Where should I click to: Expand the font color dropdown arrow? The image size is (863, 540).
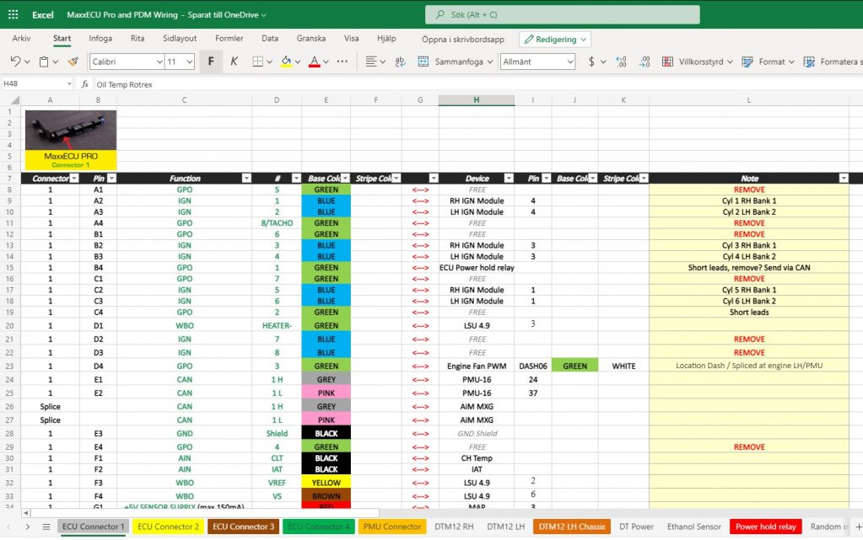click(x=326, y=61)
